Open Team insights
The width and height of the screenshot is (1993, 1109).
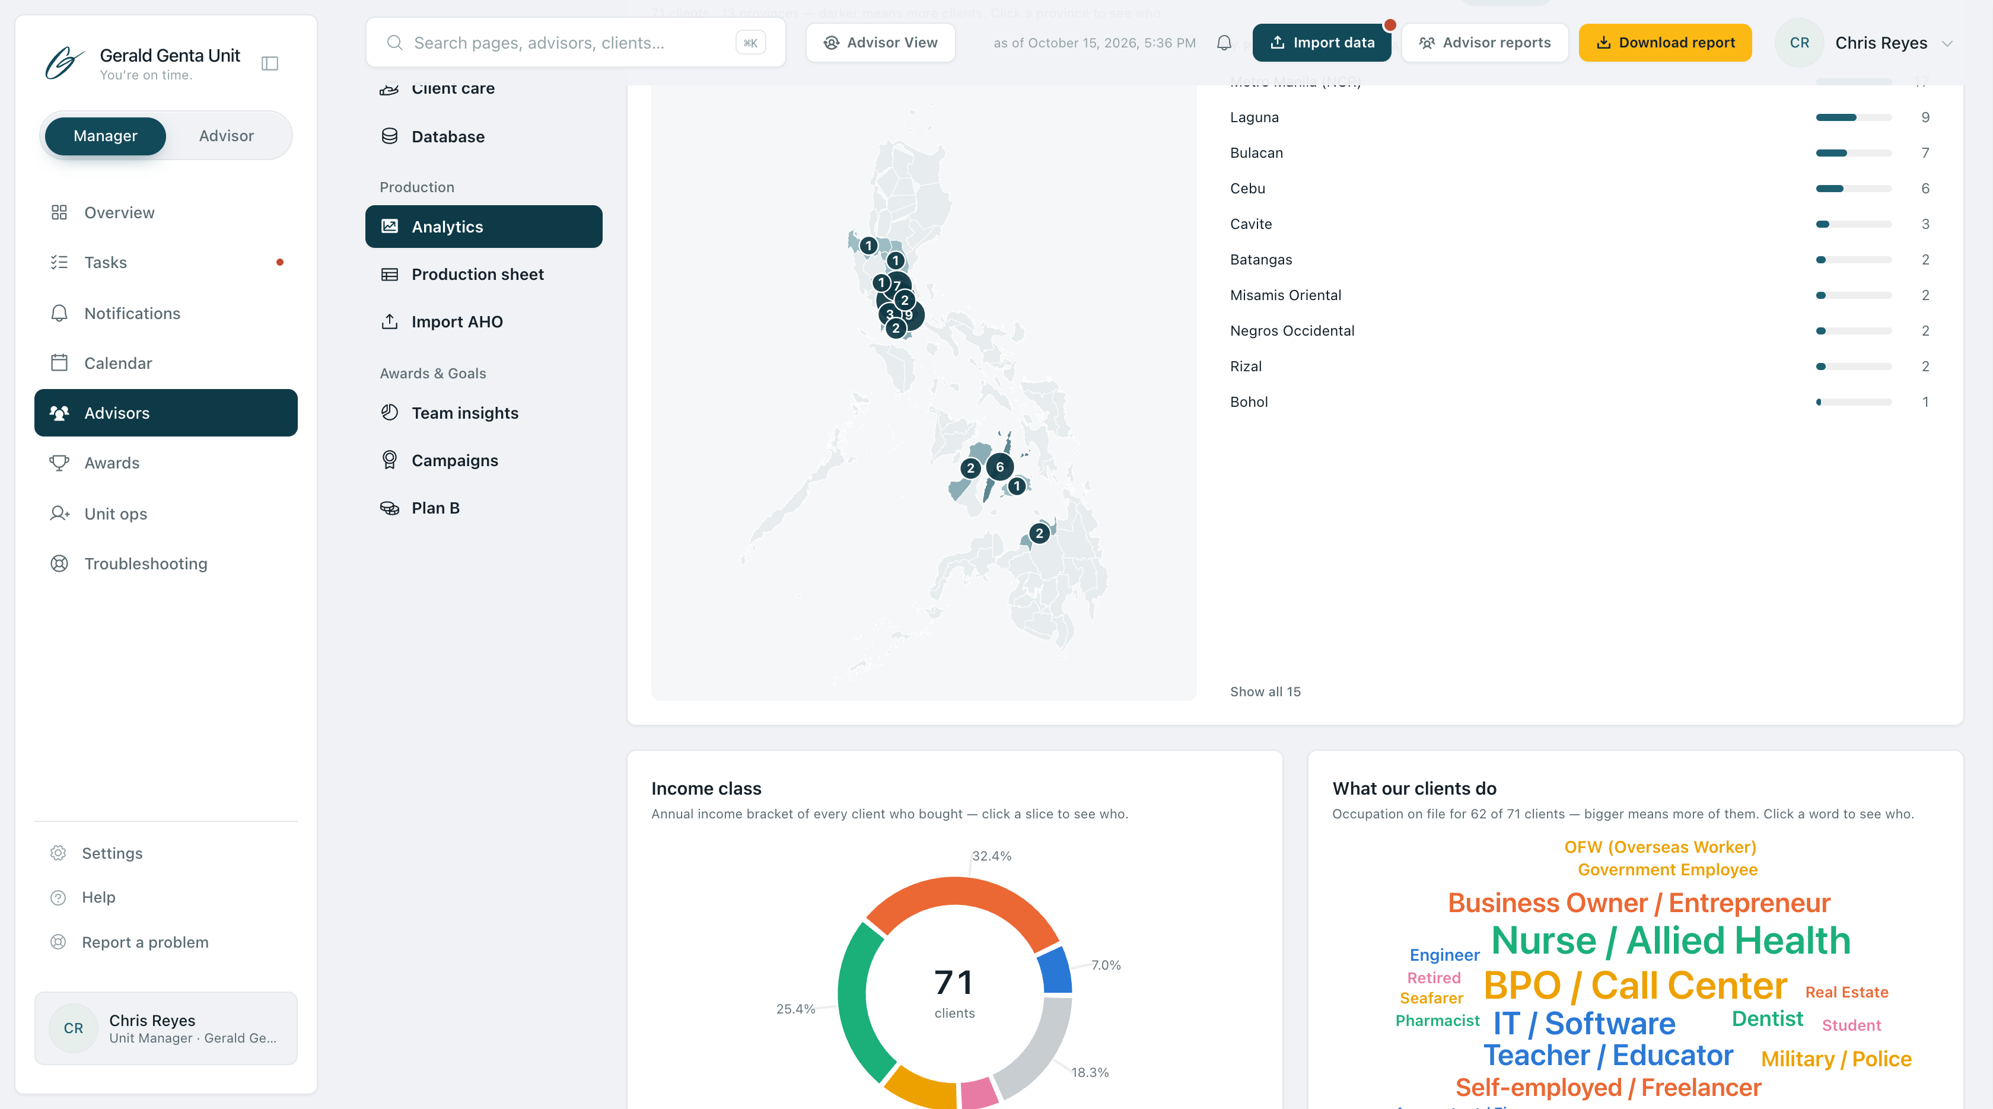coord(483,413)
